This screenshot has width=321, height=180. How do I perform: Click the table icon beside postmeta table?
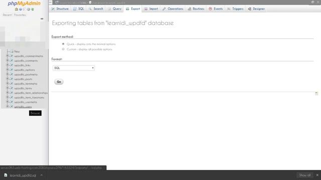tap(12, 74)
